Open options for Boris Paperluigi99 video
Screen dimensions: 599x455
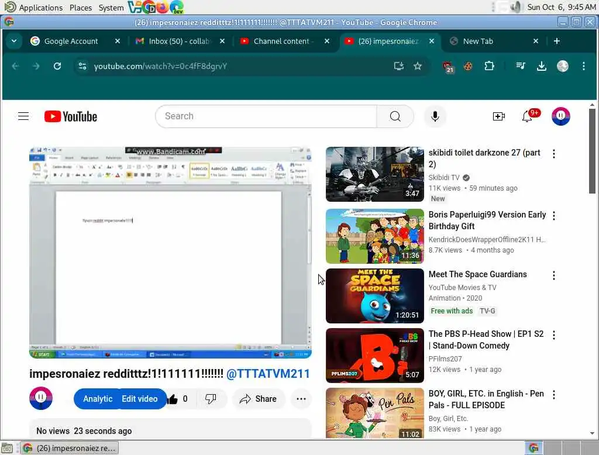pyautogui.click(x=553, y=215)
